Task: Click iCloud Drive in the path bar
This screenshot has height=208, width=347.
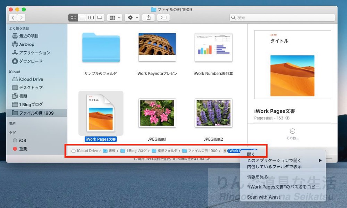Action: click(85, 151)
